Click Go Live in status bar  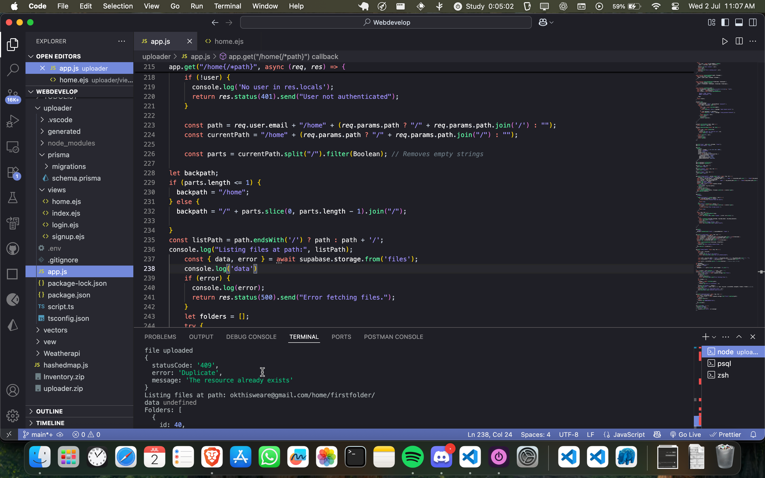[685, 434]
